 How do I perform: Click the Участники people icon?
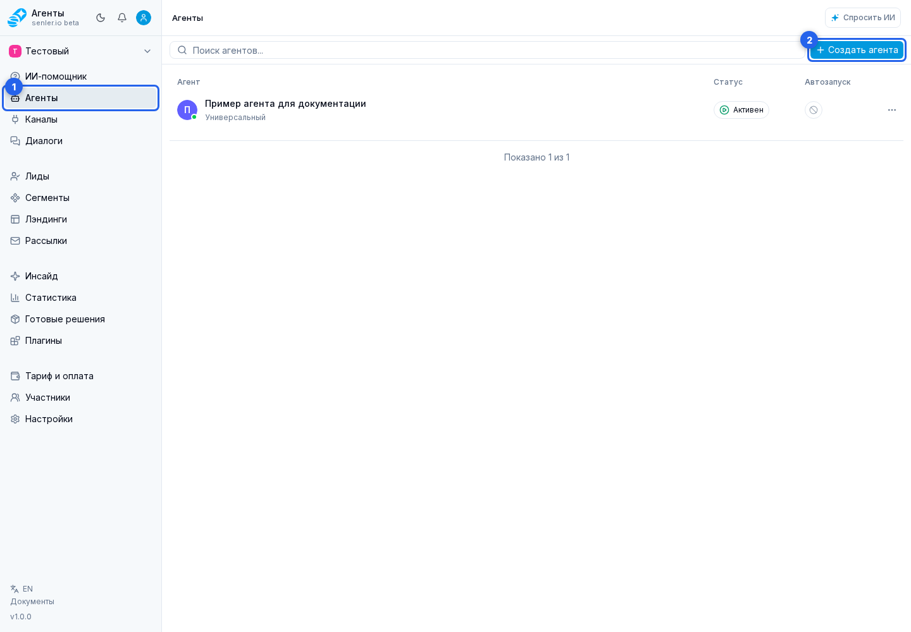[x=15, y=398]
